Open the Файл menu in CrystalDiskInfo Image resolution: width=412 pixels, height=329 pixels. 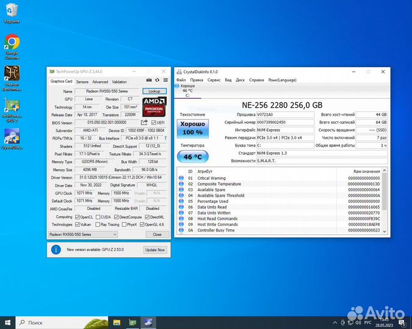pyautogui.click(x=181, y=80)
